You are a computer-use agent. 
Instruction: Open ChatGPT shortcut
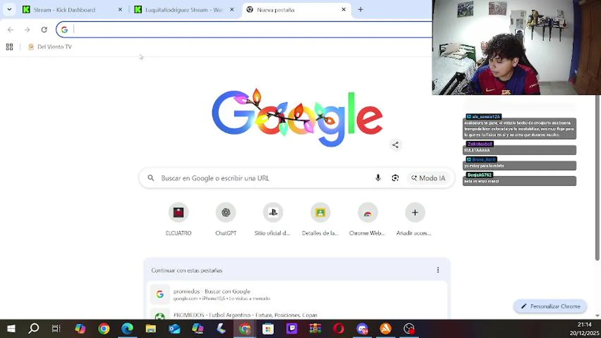[226, 220]
